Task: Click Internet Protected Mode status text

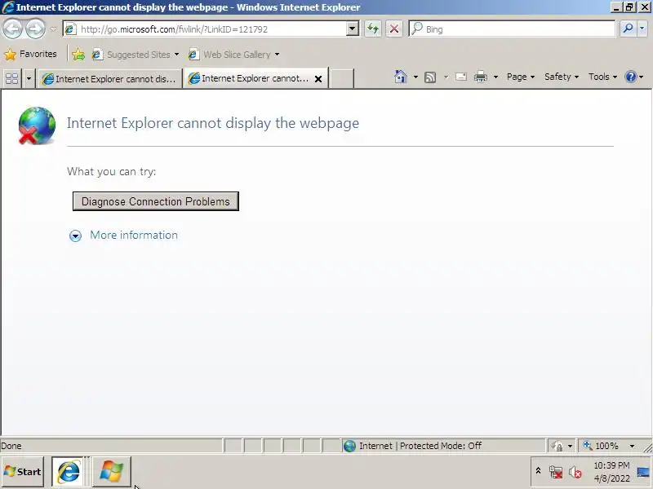Action: (x=420, y=446)
